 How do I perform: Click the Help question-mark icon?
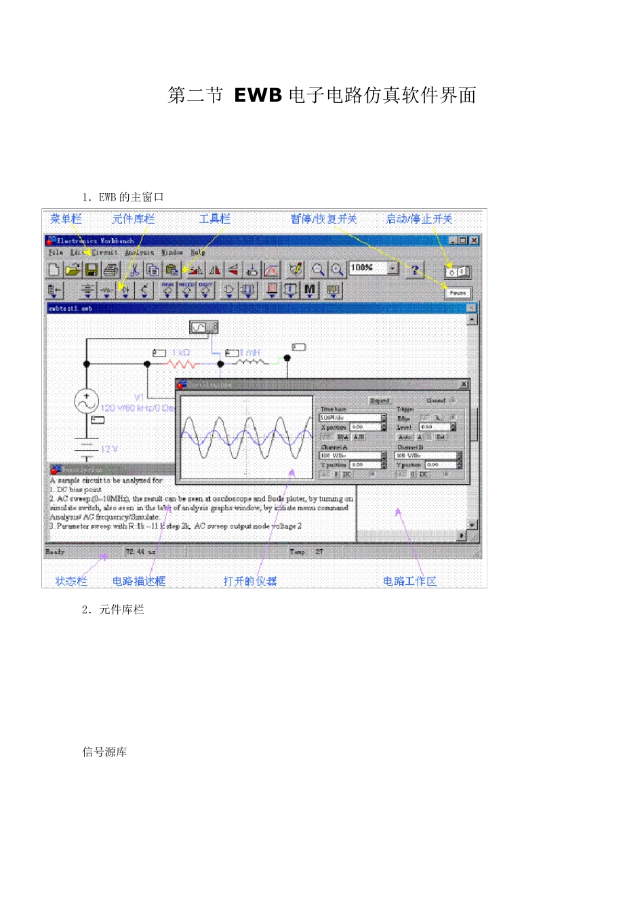[415, 270]
